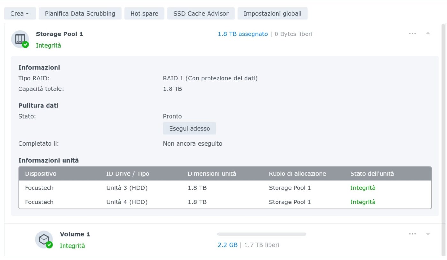Click green health badge on Storage Pool 1
The width and height of the screenshot is (447, 260).
26,45
